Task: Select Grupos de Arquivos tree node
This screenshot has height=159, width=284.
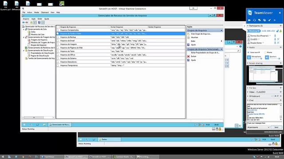Action: click(39, 45)
